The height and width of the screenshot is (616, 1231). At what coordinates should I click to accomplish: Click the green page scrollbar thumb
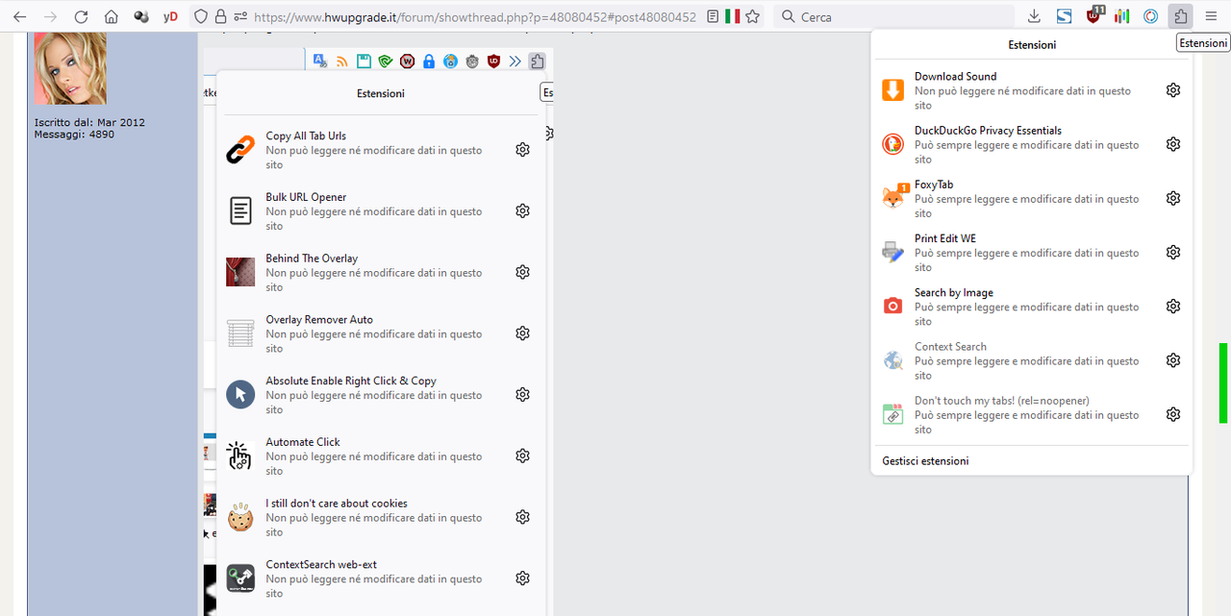1223,383
